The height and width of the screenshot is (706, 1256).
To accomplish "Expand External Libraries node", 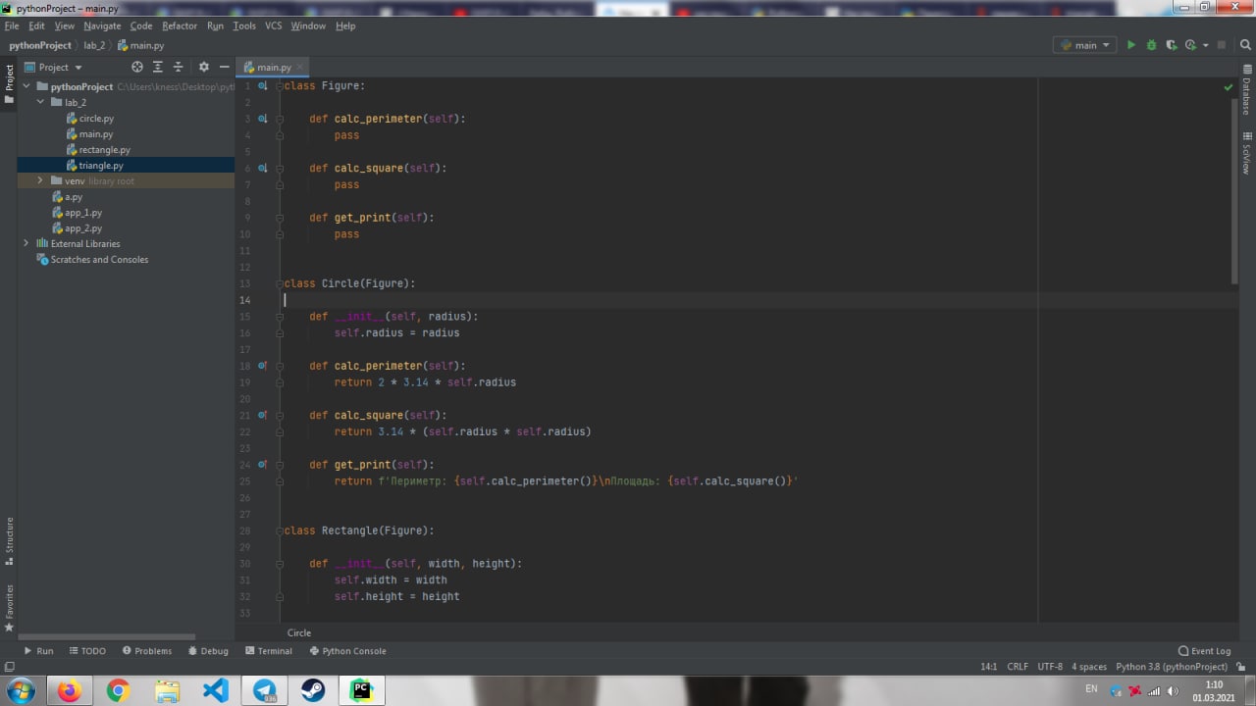I will click(27, 244).
